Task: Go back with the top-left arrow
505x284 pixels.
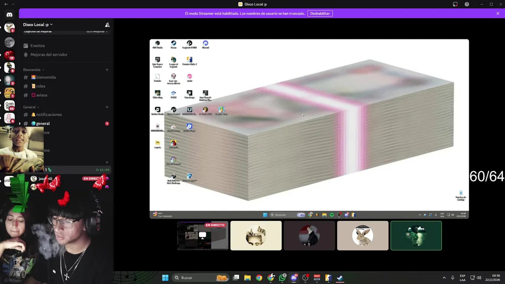Action: [6, 4]
